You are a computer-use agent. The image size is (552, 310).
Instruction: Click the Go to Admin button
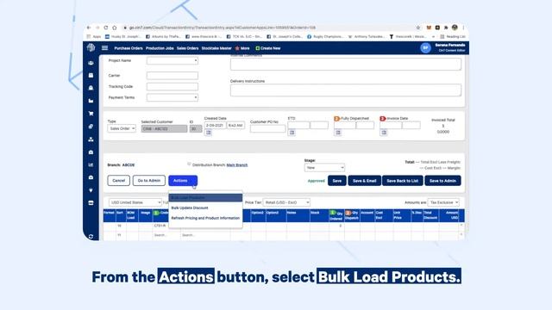(149, 181)
